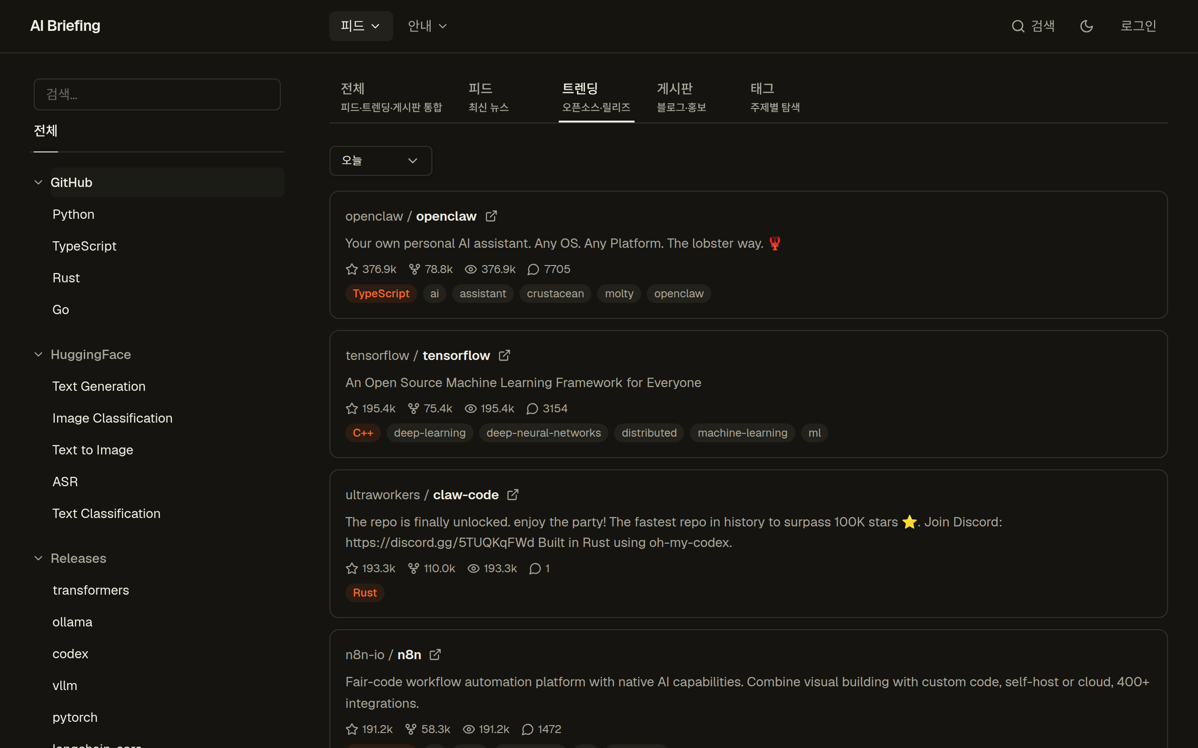Image resolution: width=1198 pixels, height=748 pixels.
Task: Click the fork icon on claw-code card
Action: (413, 568)
